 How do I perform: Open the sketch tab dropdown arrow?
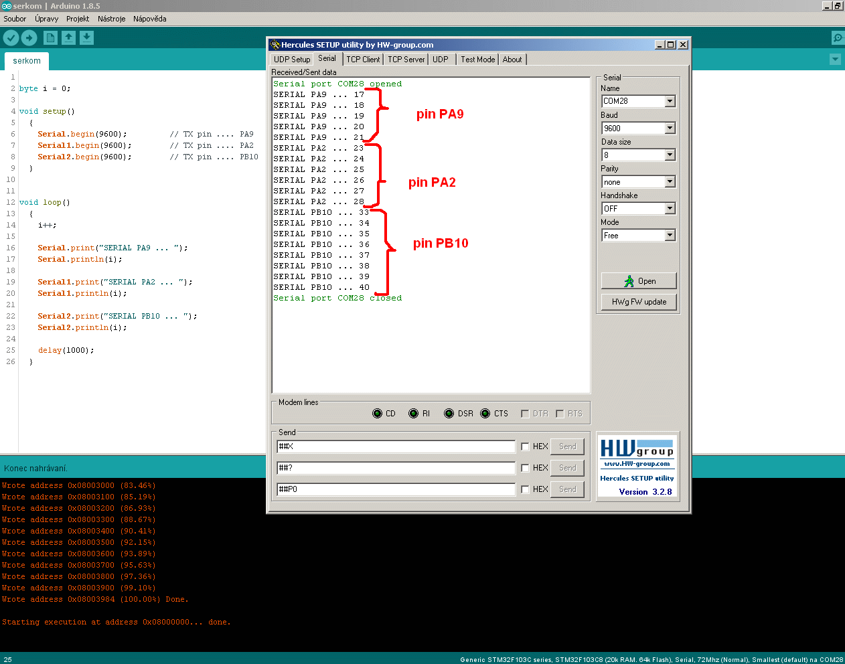coord(835,60)
